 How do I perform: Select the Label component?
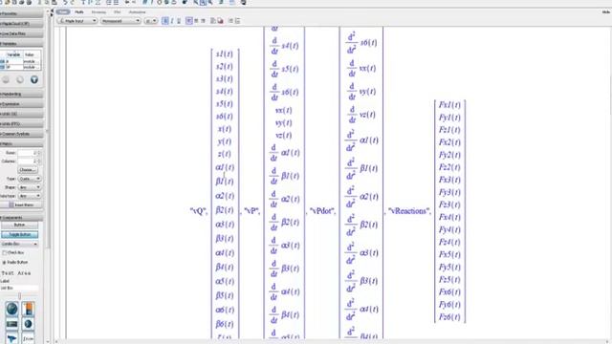click(5, 281)
